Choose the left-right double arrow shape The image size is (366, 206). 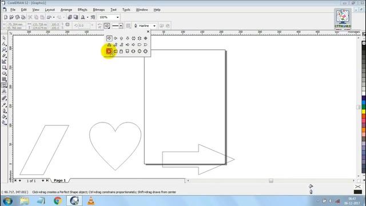(133, 38)
